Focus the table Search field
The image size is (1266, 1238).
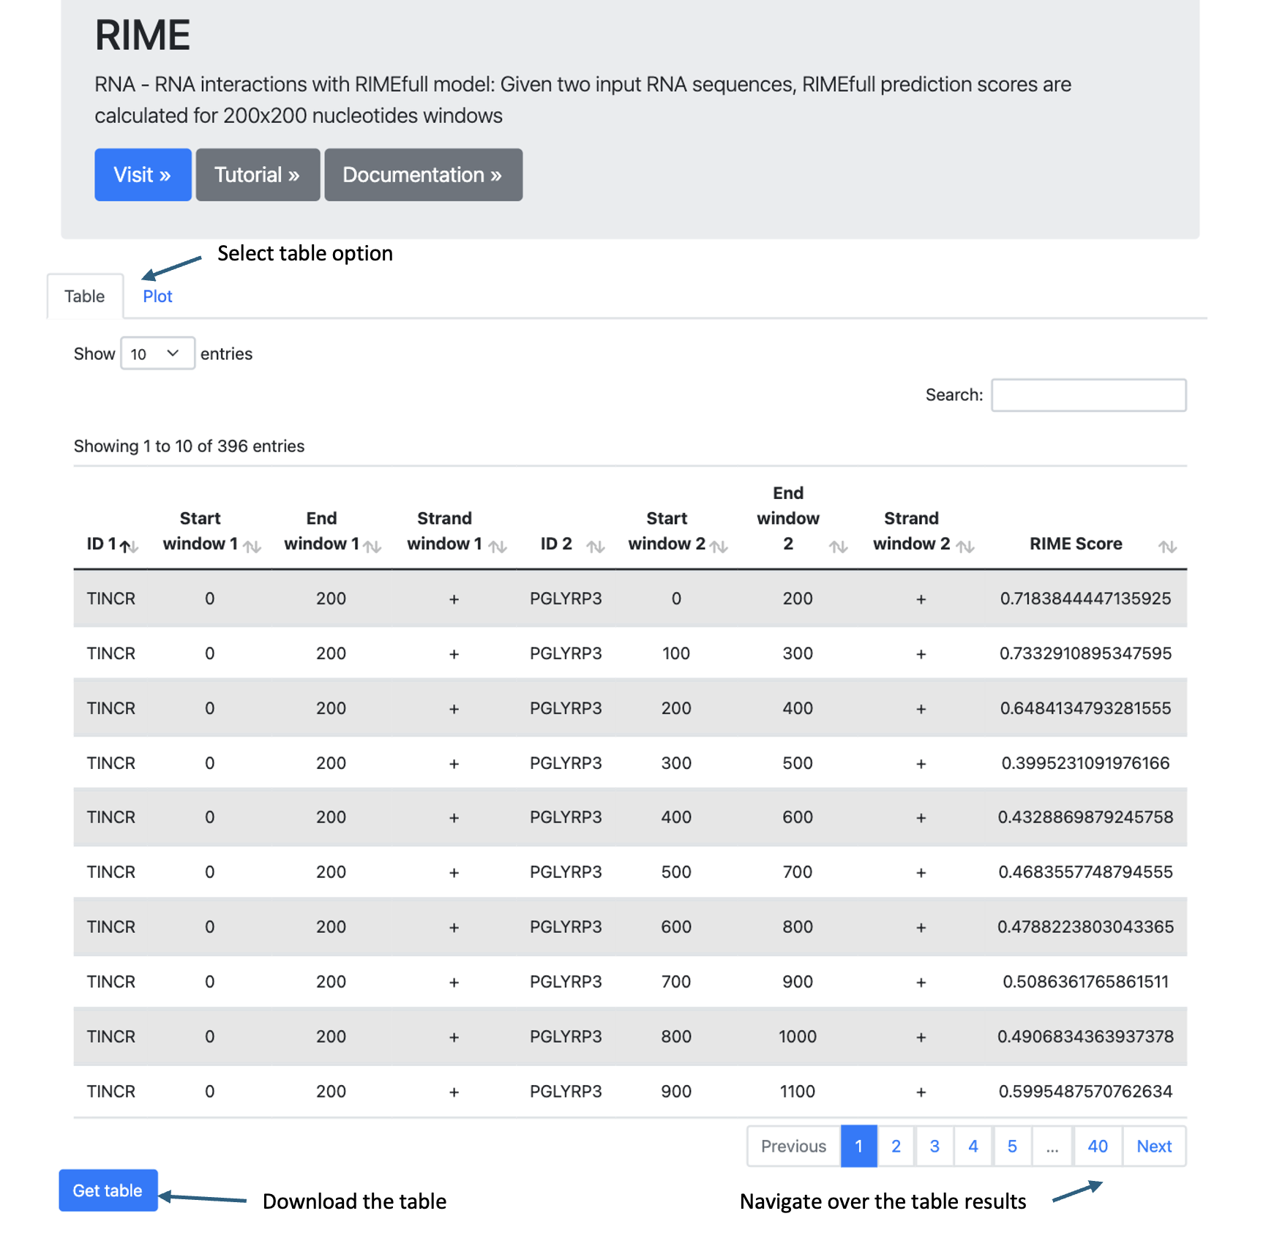tap(1088, 395)
